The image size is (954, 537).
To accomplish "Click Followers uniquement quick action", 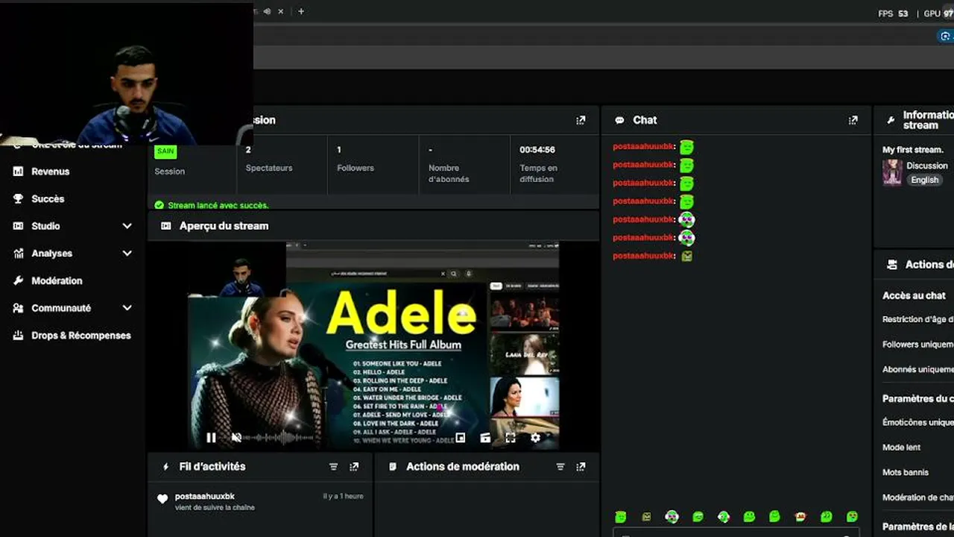I will click(917, 345).
